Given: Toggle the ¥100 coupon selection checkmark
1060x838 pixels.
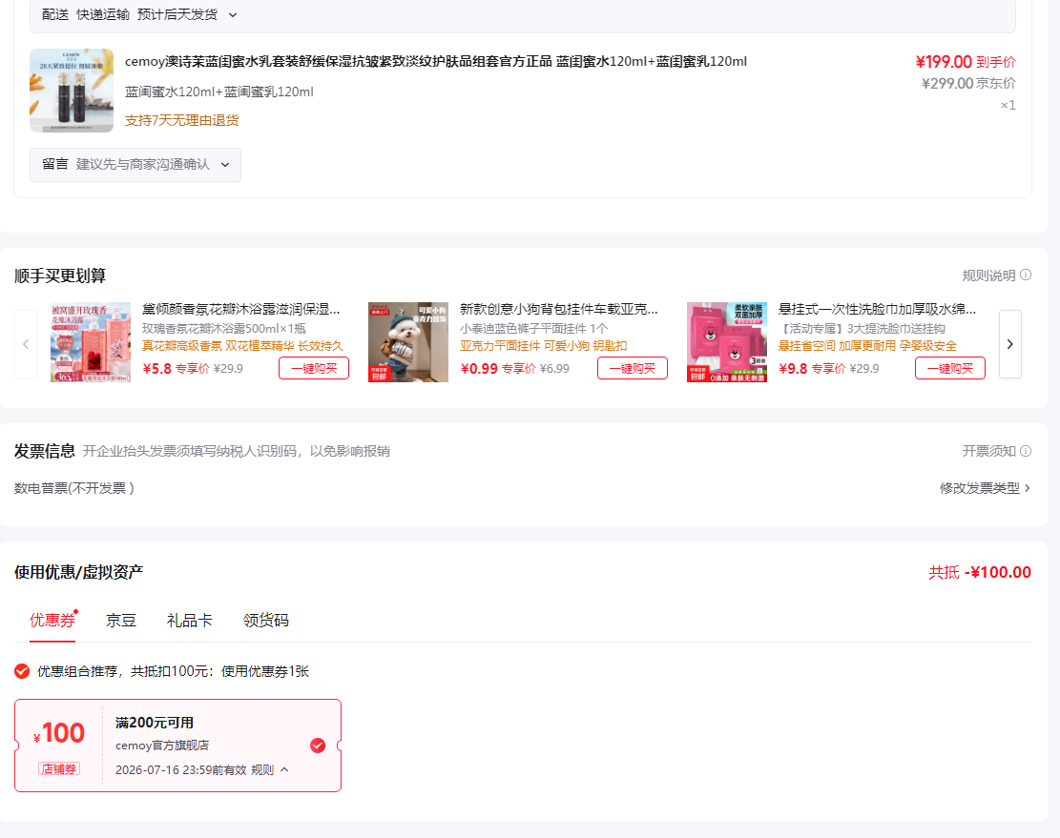Looking at the screenshot, I should [318, 746].
